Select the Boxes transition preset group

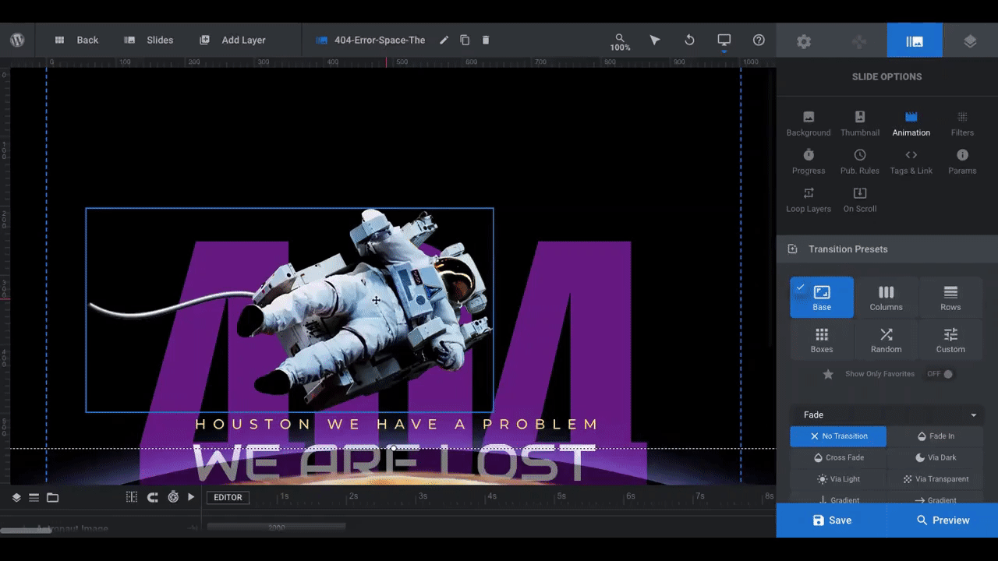[x=822, y=340]
